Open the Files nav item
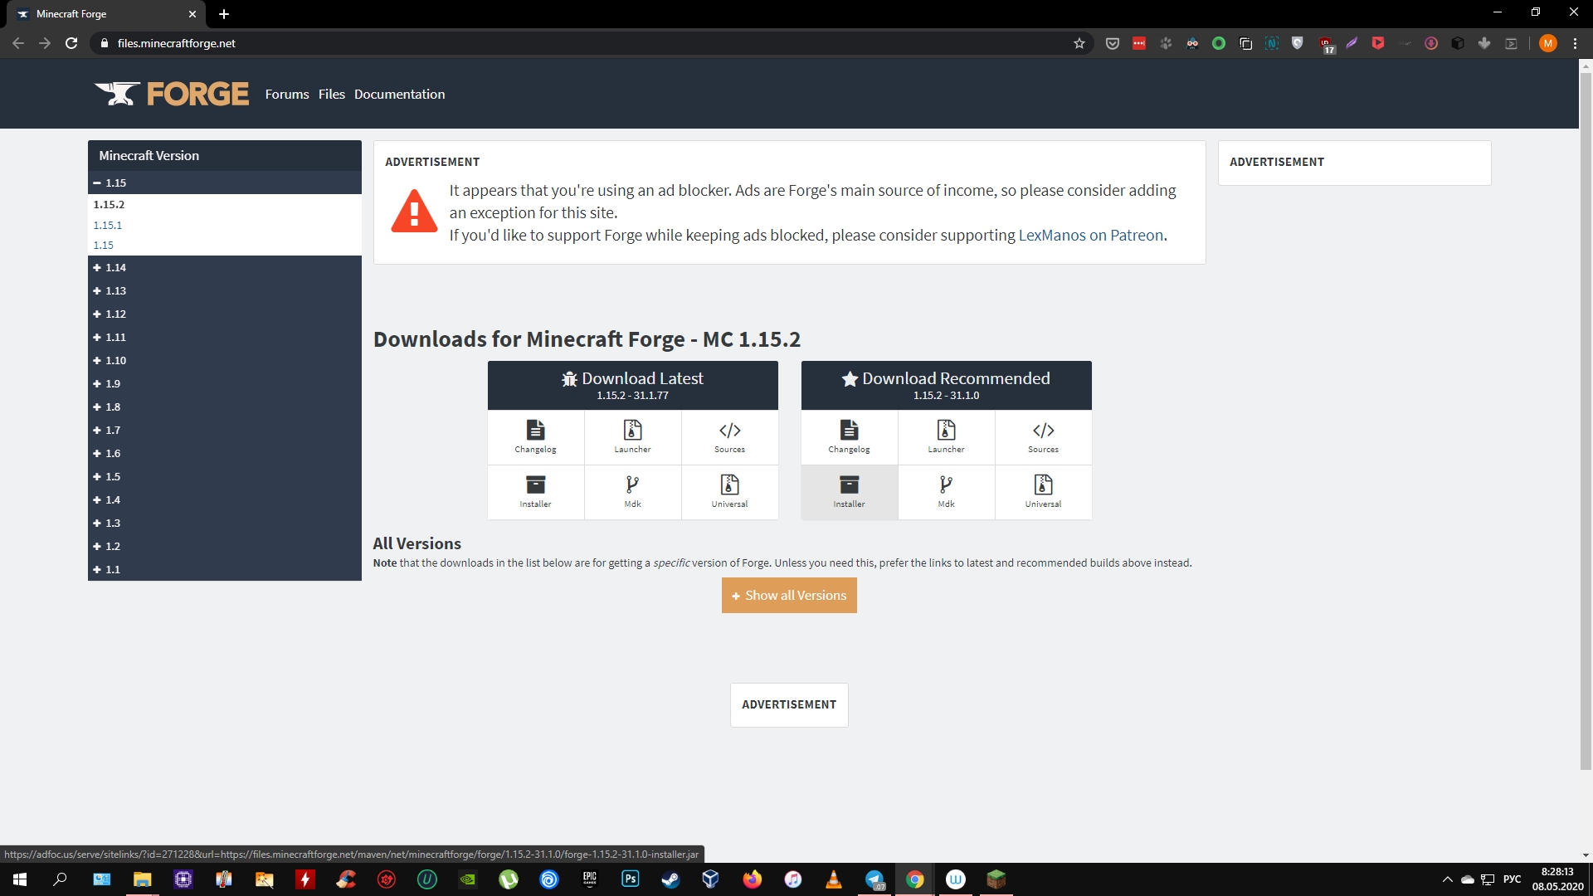 click(332, 94)
